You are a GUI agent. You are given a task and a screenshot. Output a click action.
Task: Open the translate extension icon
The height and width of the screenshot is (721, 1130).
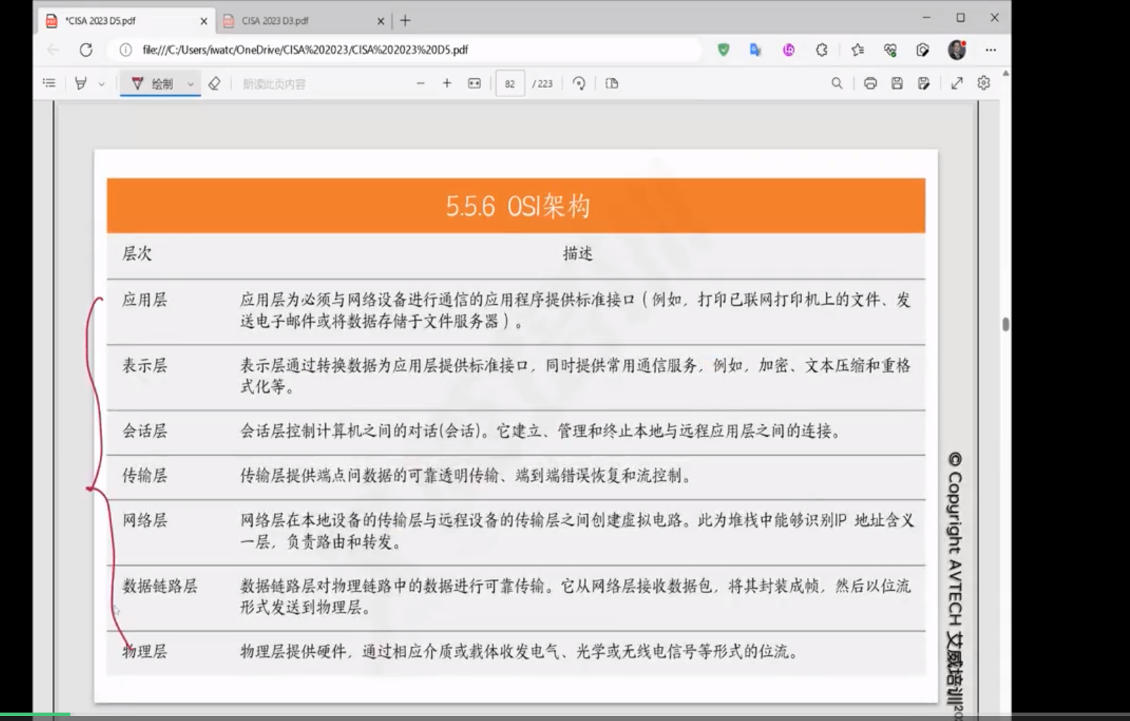point(756,50)
